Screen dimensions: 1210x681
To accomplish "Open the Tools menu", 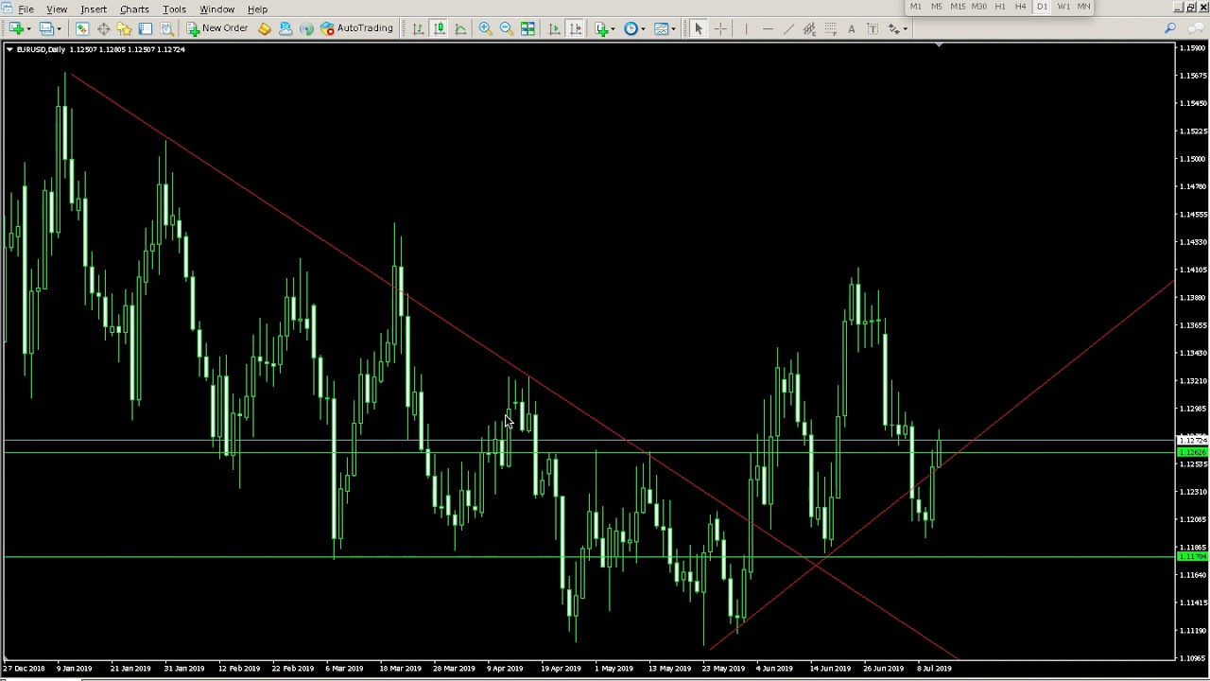I will [174, 9].
